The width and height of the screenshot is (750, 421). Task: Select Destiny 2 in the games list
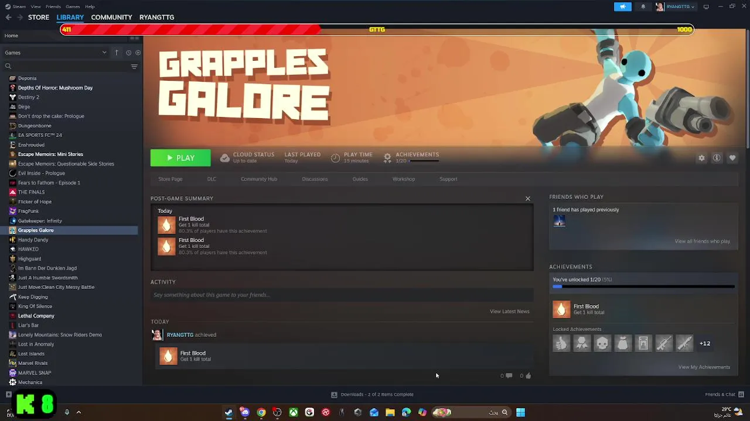28,97
